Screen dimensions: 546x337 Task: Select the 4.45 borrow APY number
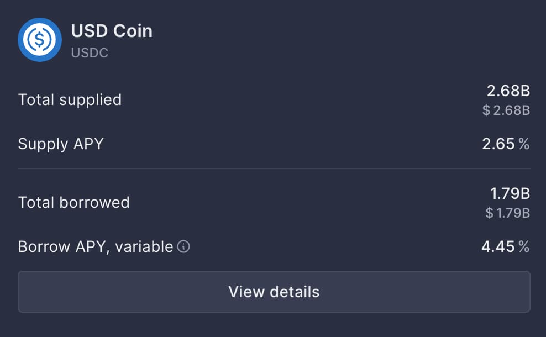click(498, 246)
